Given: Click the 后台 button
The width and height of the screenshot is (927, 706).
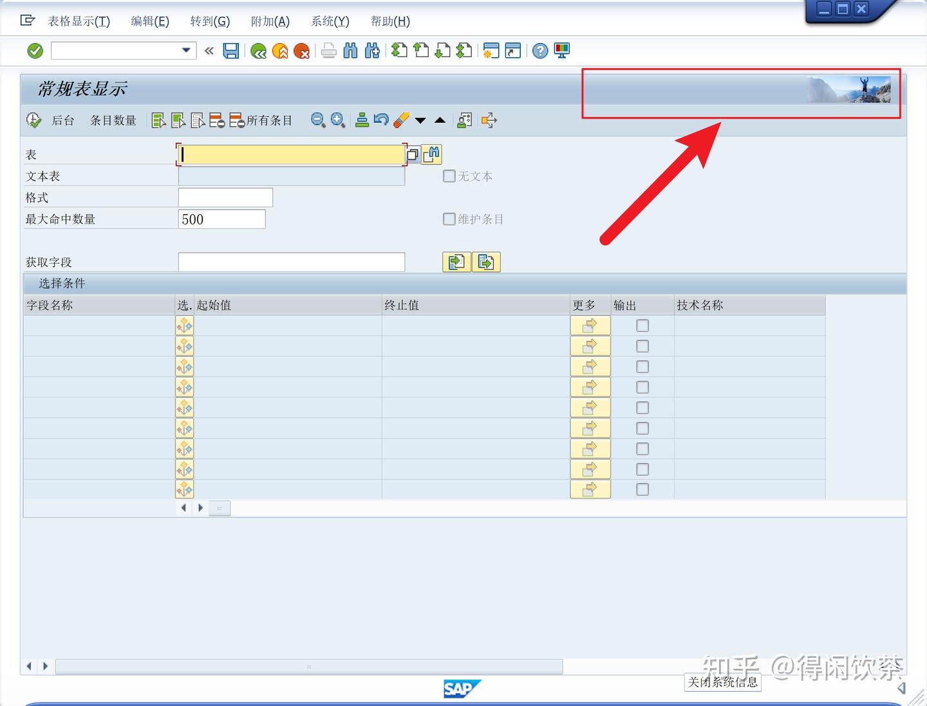Looking at the screenshot, I should (62, 120).
